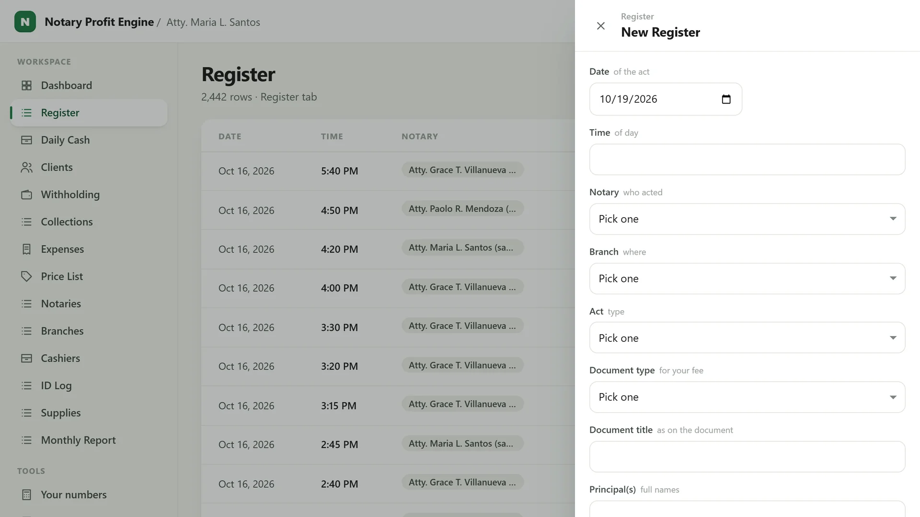Open Dashboard in the sidebar

point(89,85)
